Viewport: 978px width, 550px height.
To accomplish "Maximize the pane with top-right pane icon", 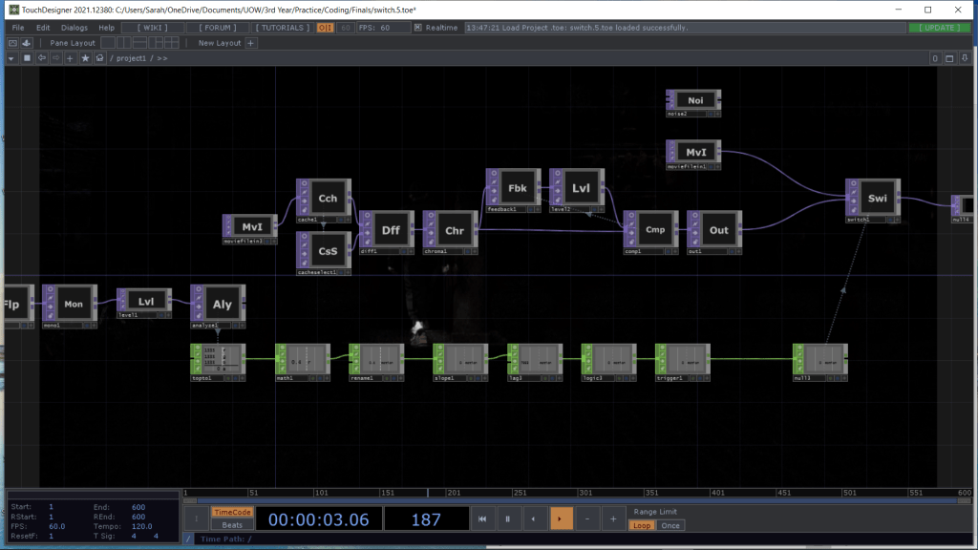I will pos(950,58).
